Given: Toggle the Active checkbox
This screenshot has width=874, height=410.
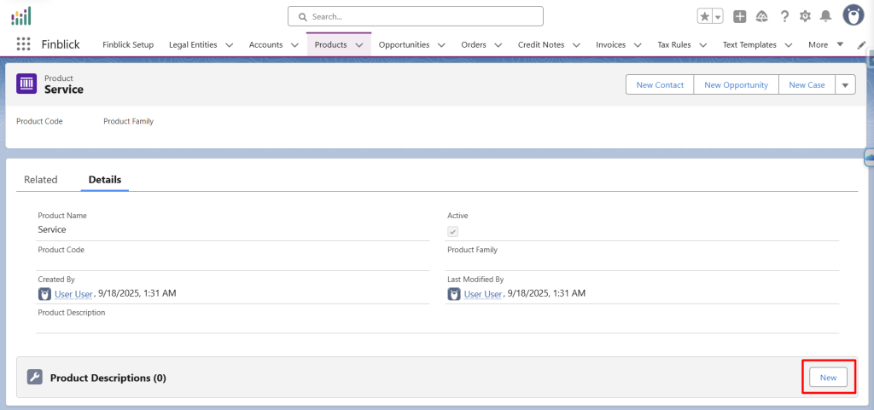Looking at the screenshot, I should [x=453, y=231].
